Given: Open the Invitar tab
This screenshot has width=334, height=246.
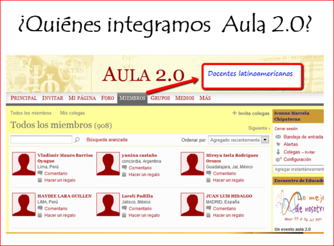Looking at the screenshot, I should (x=53, y=98).
